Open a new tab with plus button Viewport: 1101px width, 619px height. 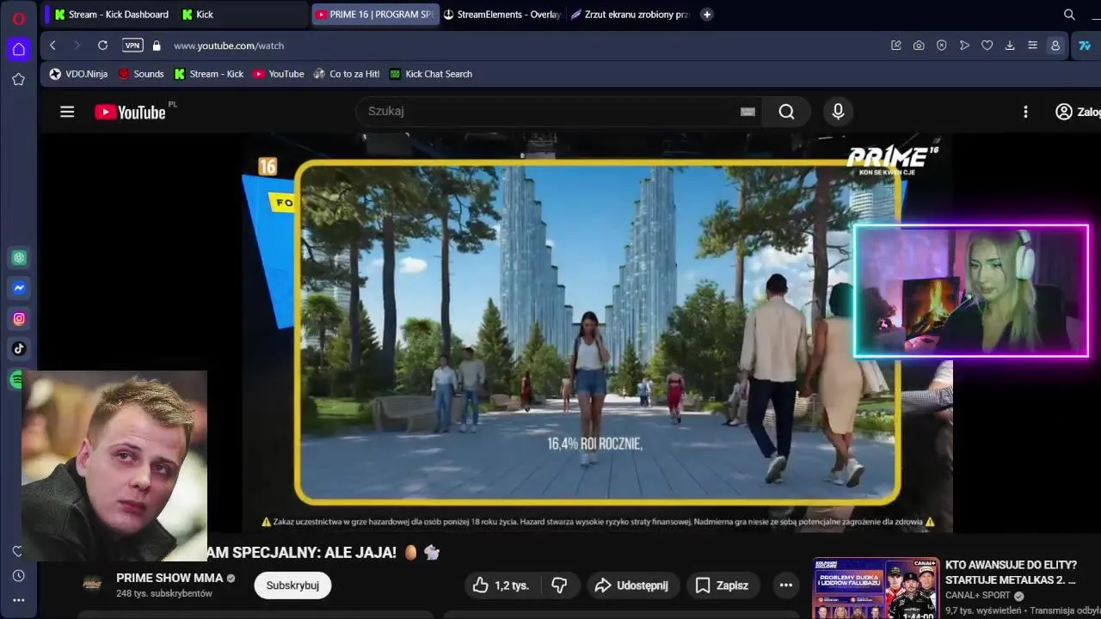point(707,15)
